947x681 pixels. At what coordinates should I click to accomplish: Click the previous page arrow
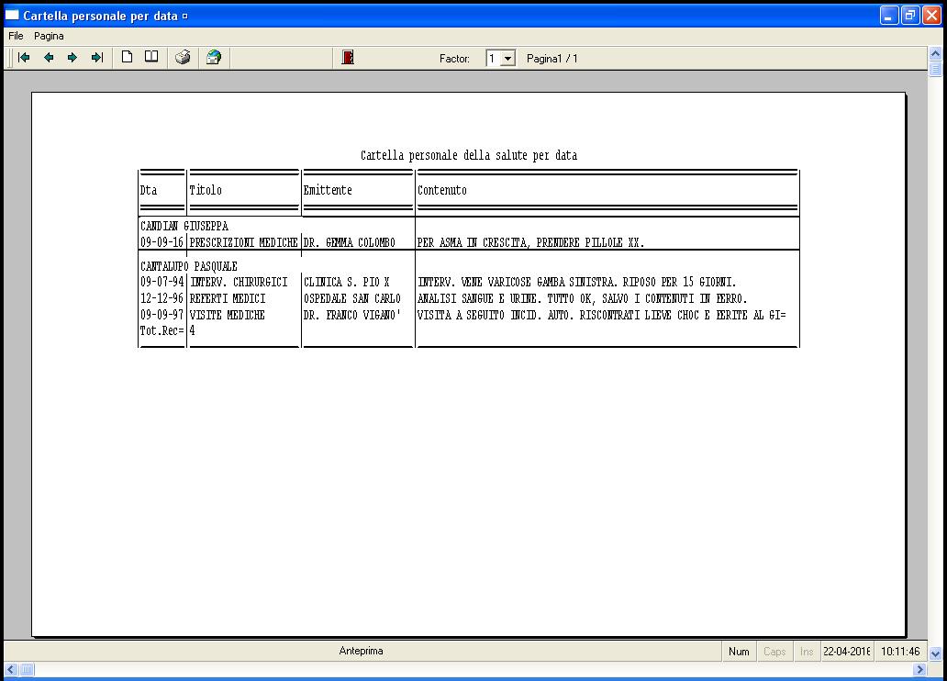tap(49, 58)
